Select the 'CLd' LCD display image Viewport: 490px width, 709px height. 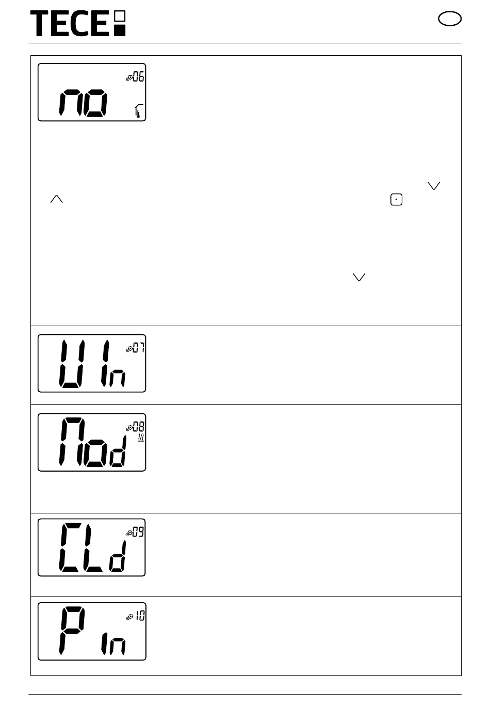coord(92,547)
